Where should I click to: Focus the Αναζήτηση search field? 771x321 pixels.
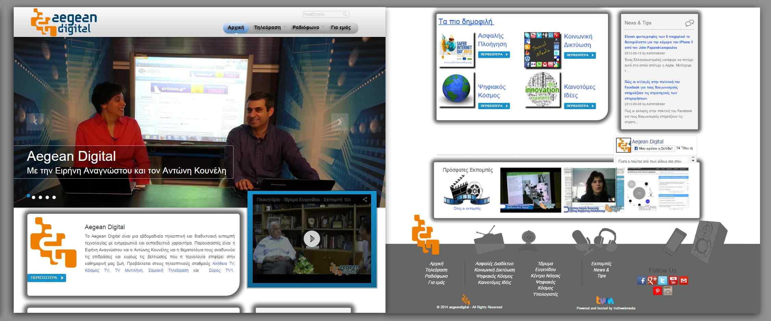pyautogui.click(x=326, y=14)
